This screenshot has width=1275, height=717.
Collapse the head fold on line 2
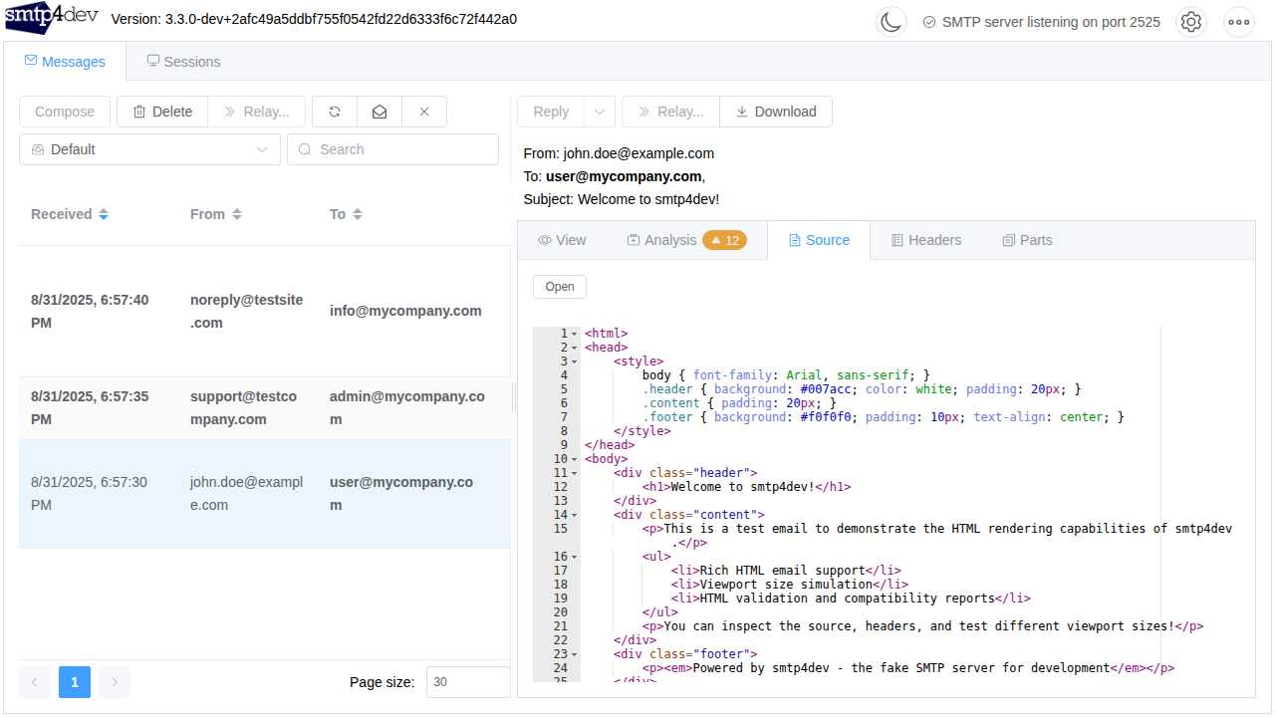click(x=575, y=348)
